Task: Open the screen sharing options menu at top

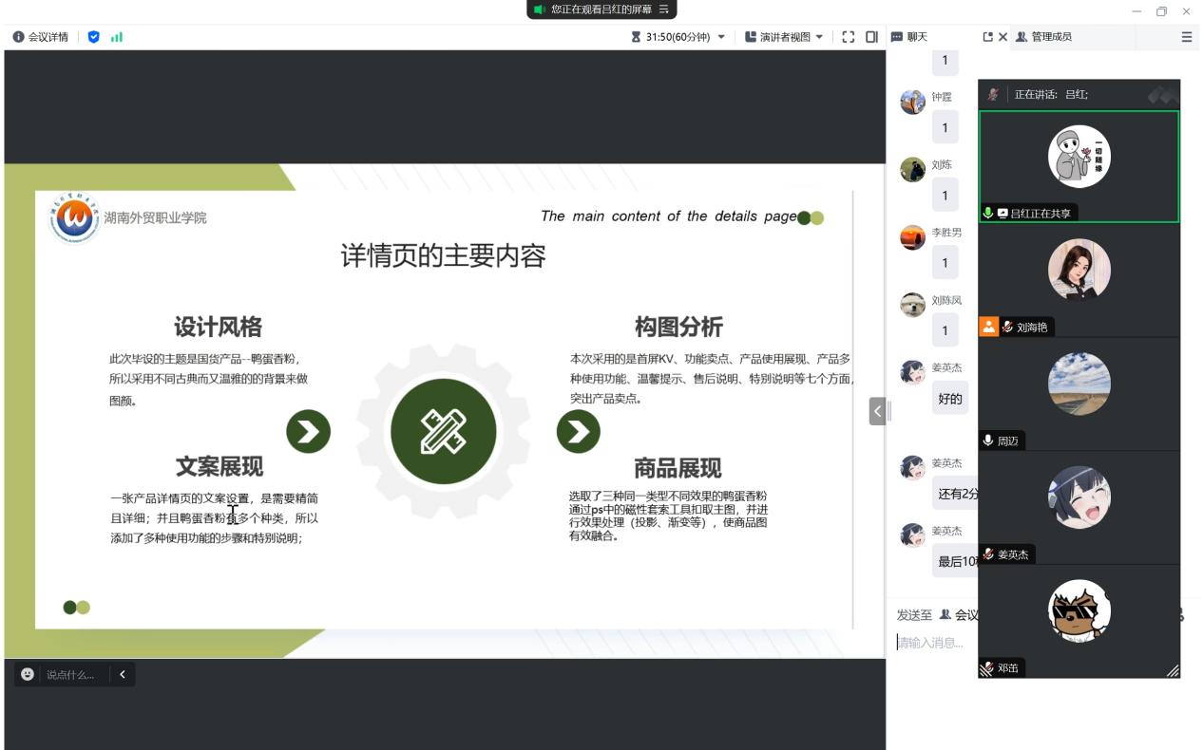Action: point(664,9)
